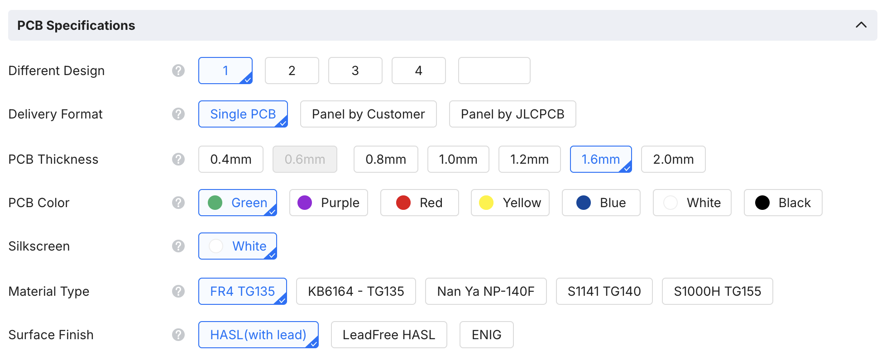Set PCB thickness to 2.0mm

(x=674, y=159)
